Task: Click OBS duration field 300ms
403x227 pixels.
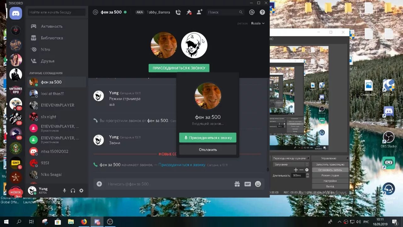Action: click(298, 175)
